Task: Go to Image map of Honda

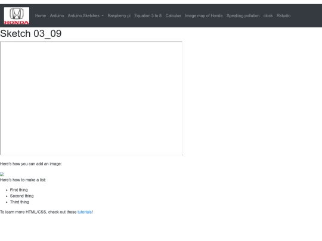Action: [x=204, y=16]
